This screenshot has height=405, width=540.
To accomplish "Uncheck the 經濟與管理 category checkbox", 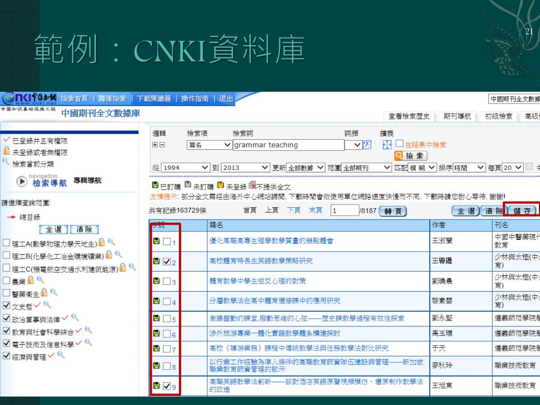I will coord(6,355).
